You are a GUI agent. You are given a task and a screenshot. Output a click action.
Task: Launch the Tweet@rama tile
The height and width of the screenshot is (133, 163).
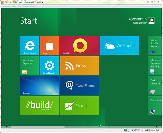pos(80,86)
